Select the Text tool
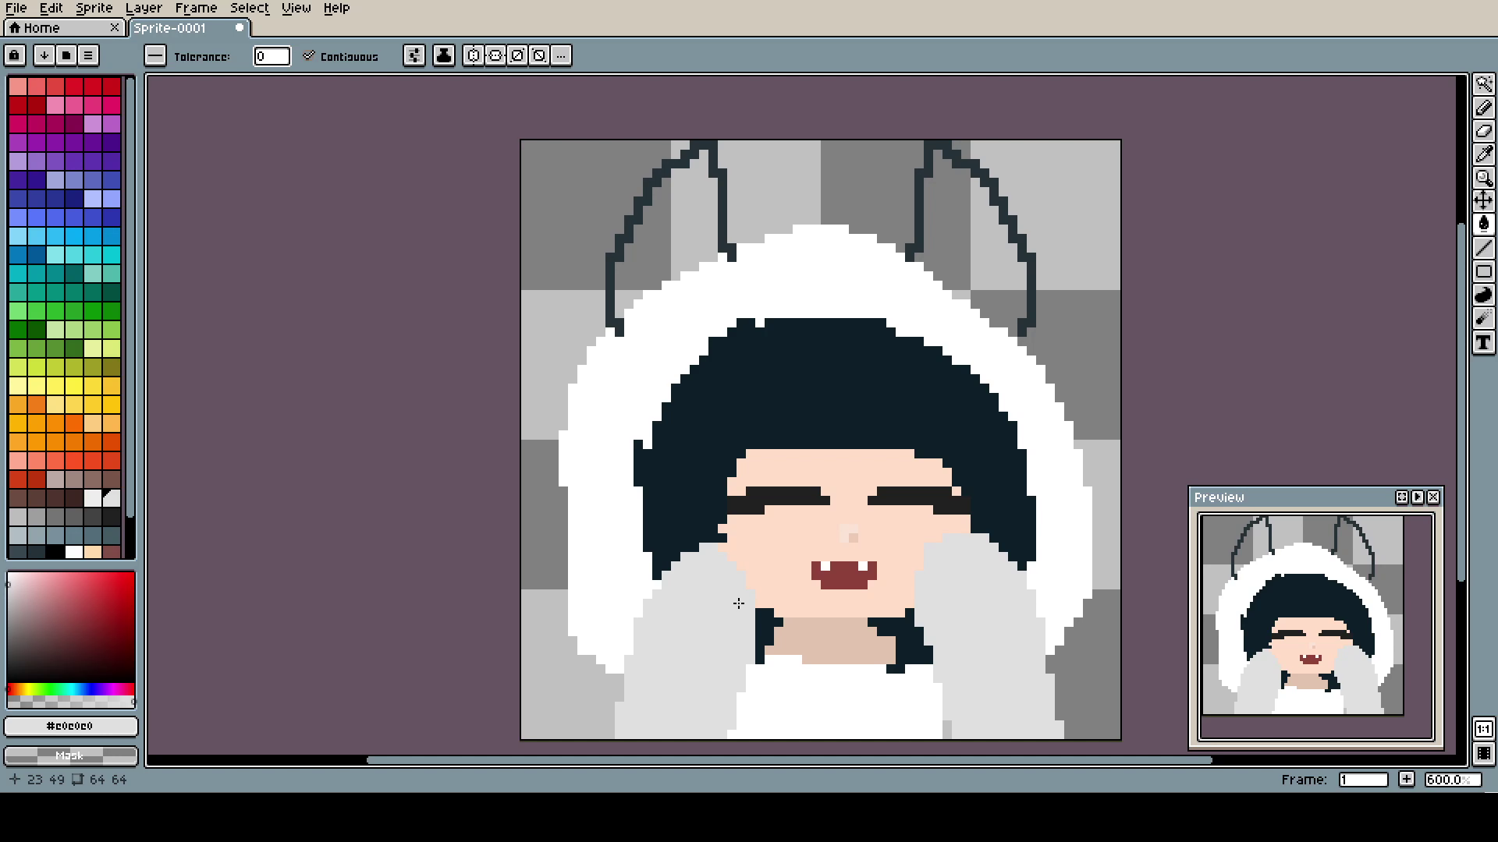This screenshot has width=1498, height=842. 1483,342
